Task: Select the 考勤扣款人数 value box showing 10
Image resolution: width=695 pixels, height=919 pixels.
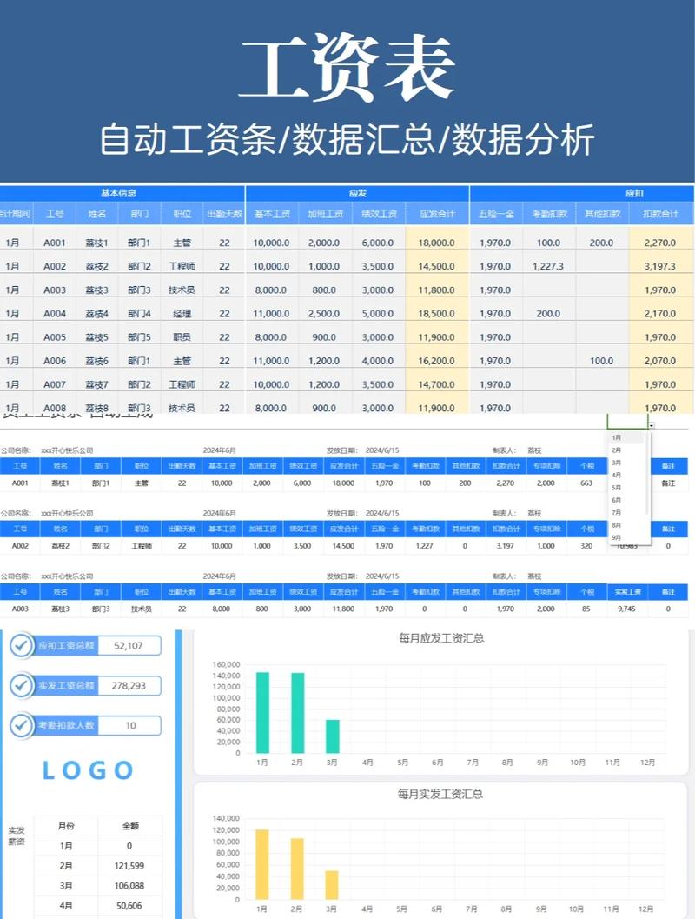Action: point(129,726)
